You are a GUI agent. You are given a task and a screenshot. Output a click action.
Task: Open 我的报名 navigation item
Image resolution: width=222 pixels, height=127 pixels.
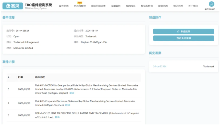(x=131, y=6)
